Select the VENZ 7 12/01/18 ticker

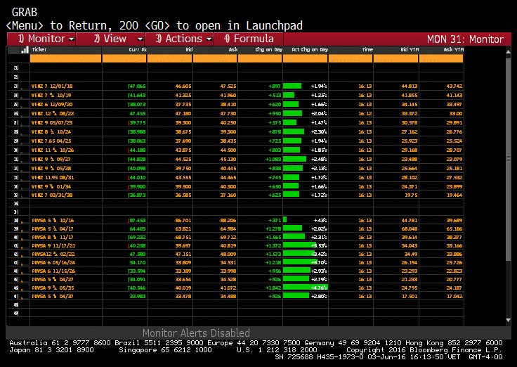pyautogui.click(x=52, y=86)
